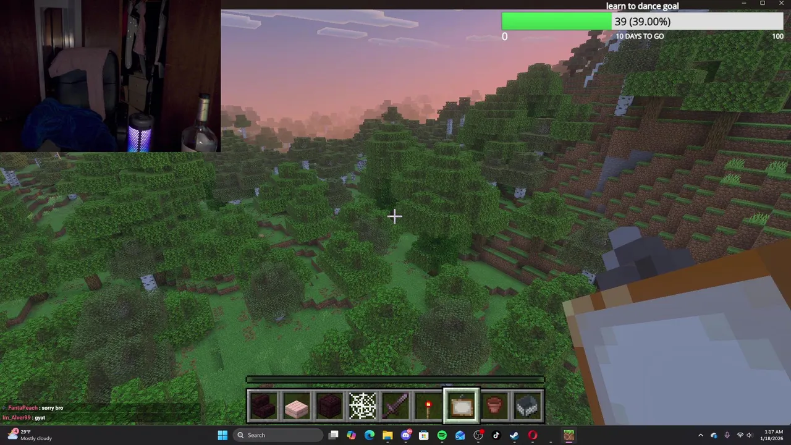Select the nether brick stairs hotbar slot
Viewport: 791px width, 445px height.
263,406
